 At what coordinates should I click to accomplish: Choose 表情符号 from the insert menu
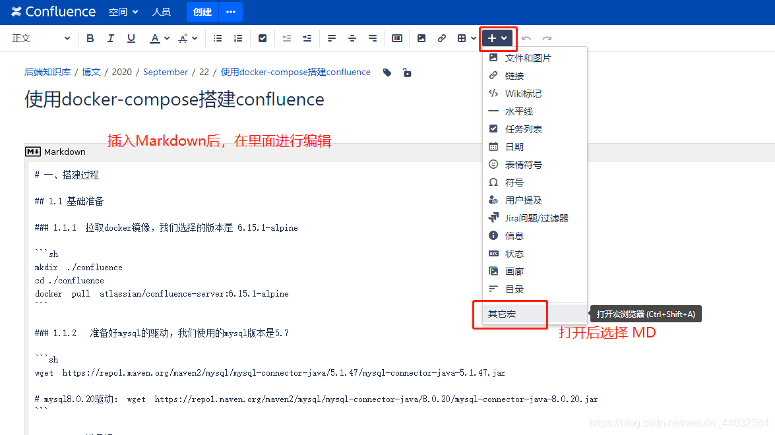coord(535,164)
